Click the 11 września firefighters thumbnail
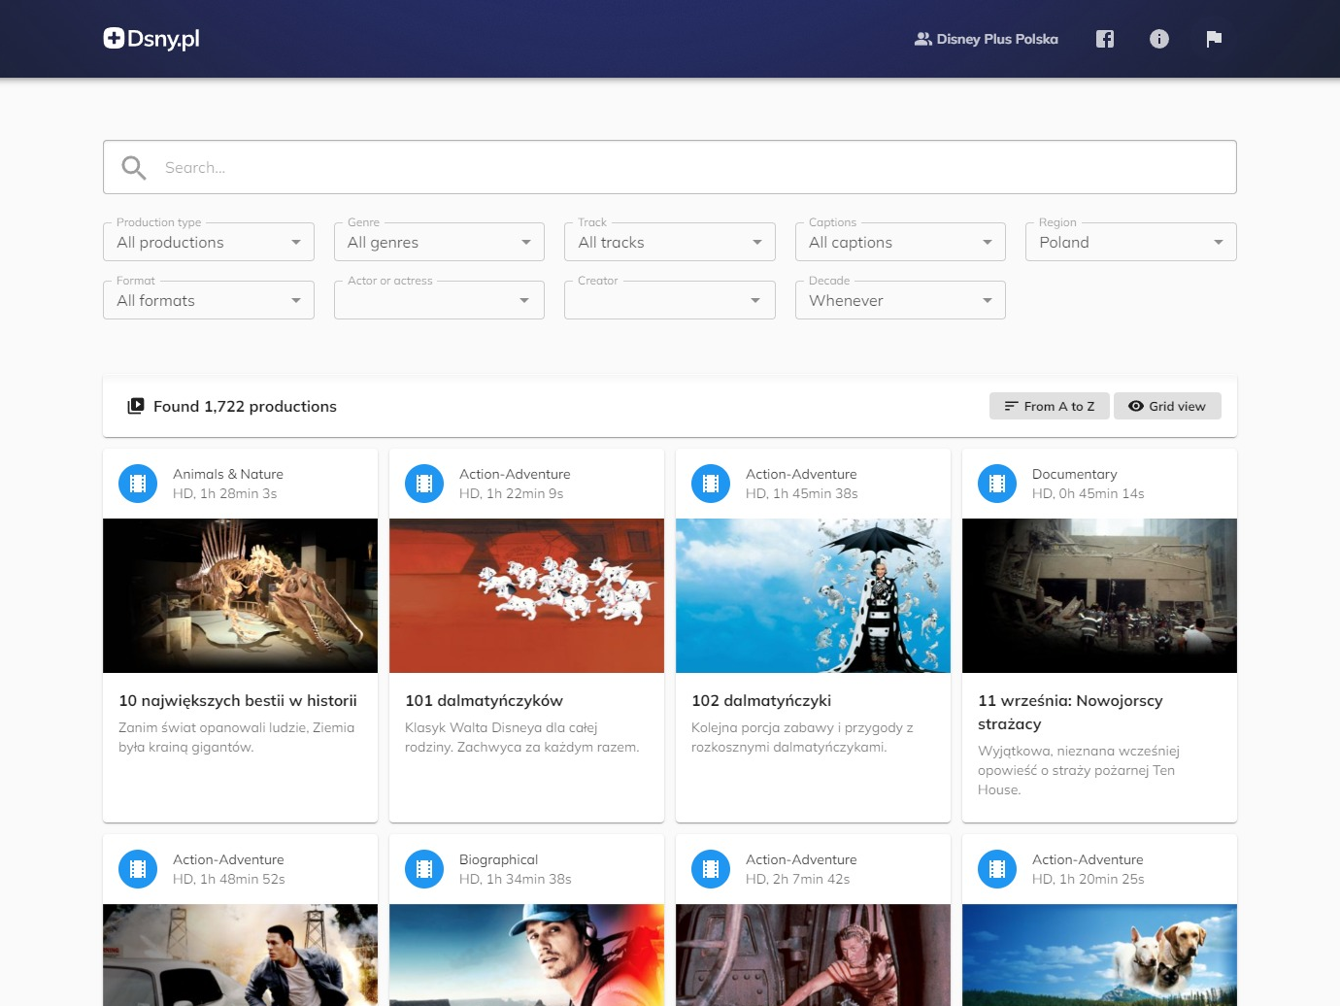This screenshot has height=1006, width=1340. pos(1099,595)
